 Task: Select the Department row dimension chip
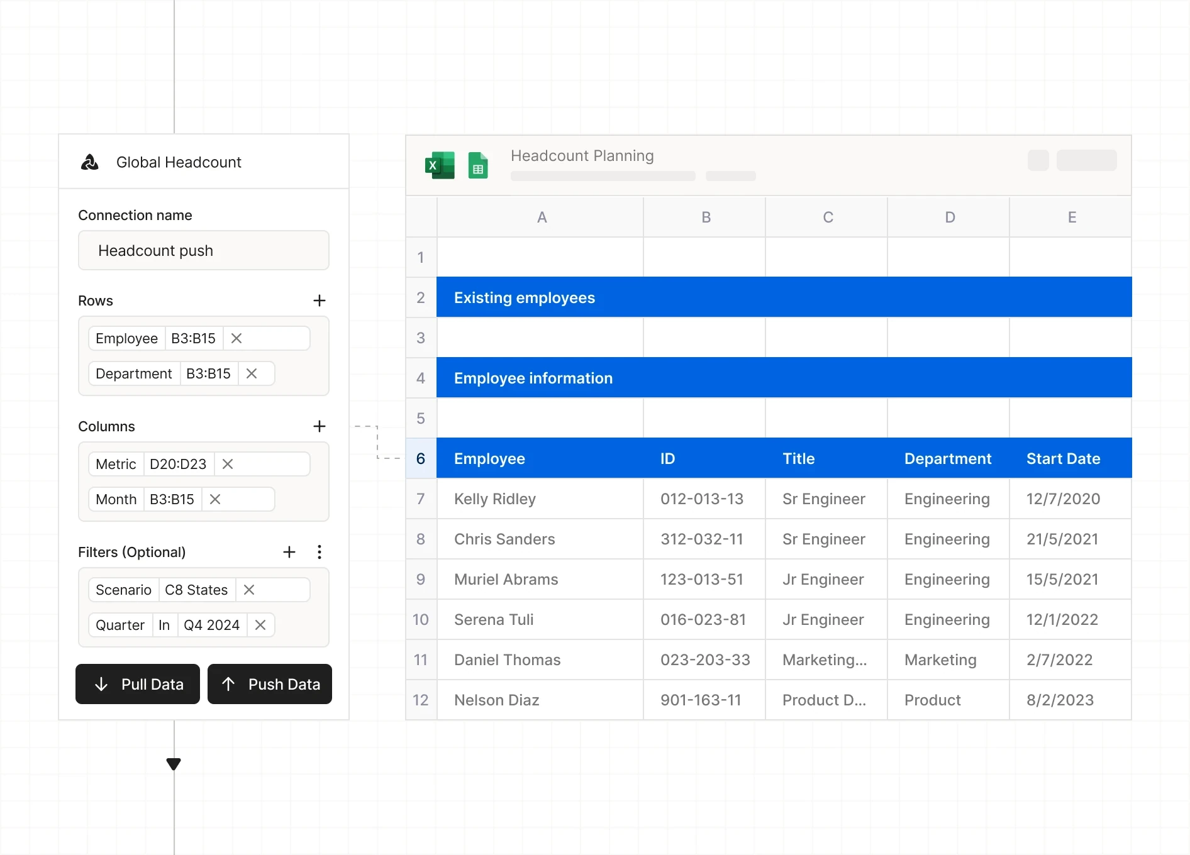tap(134, 373)
